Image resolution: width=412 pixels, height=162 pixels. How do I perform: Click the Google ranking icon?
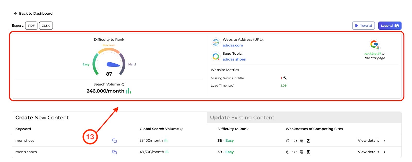(374, 44)
